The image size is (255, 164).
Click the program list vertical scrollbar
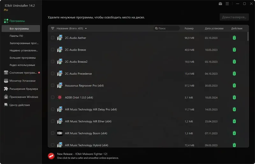(x=248, y=36)
